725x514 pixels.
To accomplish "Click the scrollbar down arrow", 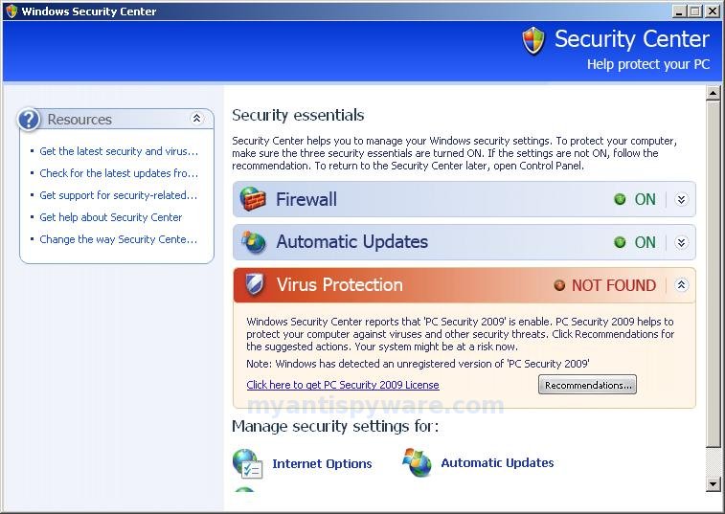I will click(713, 484).
